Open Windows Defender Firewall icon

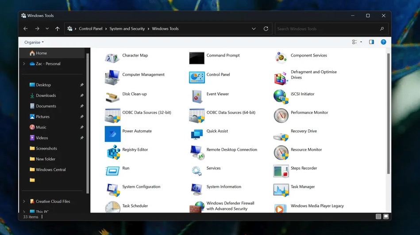click(197, 207)
